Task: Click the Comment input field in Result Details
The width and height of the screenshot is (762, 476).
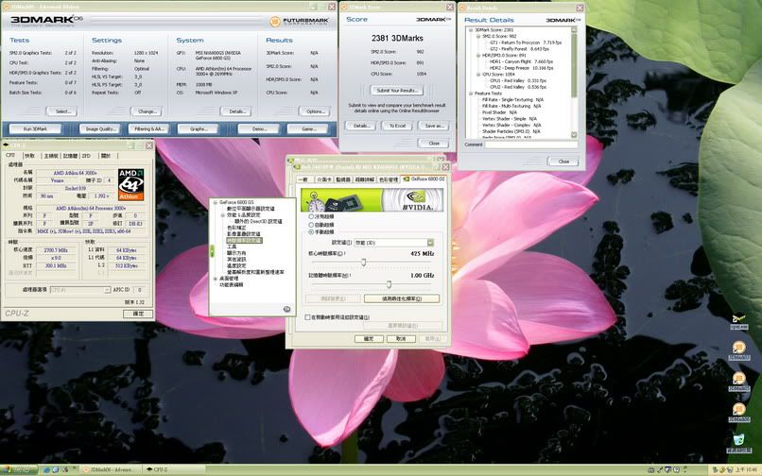Action: pos(530,144)
